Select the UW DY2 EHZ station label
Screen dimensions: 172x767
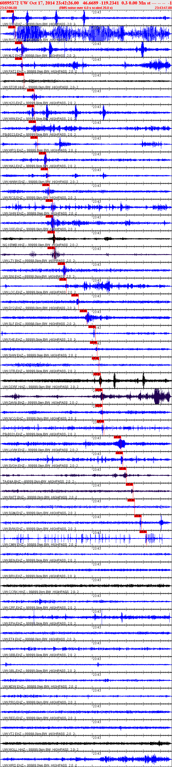39,308
